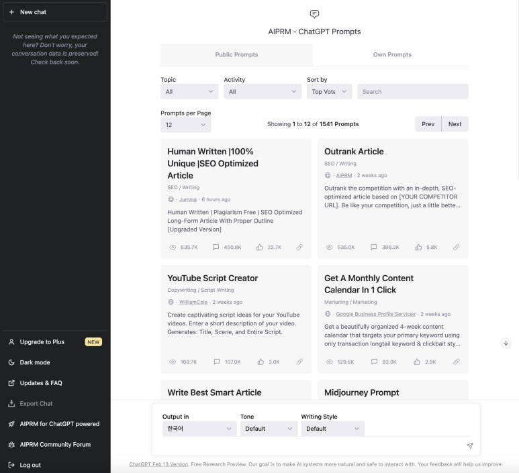Viewport: 519px width, 473px height.
Task: Select Export Chat in sidebar
Action: 55,403
